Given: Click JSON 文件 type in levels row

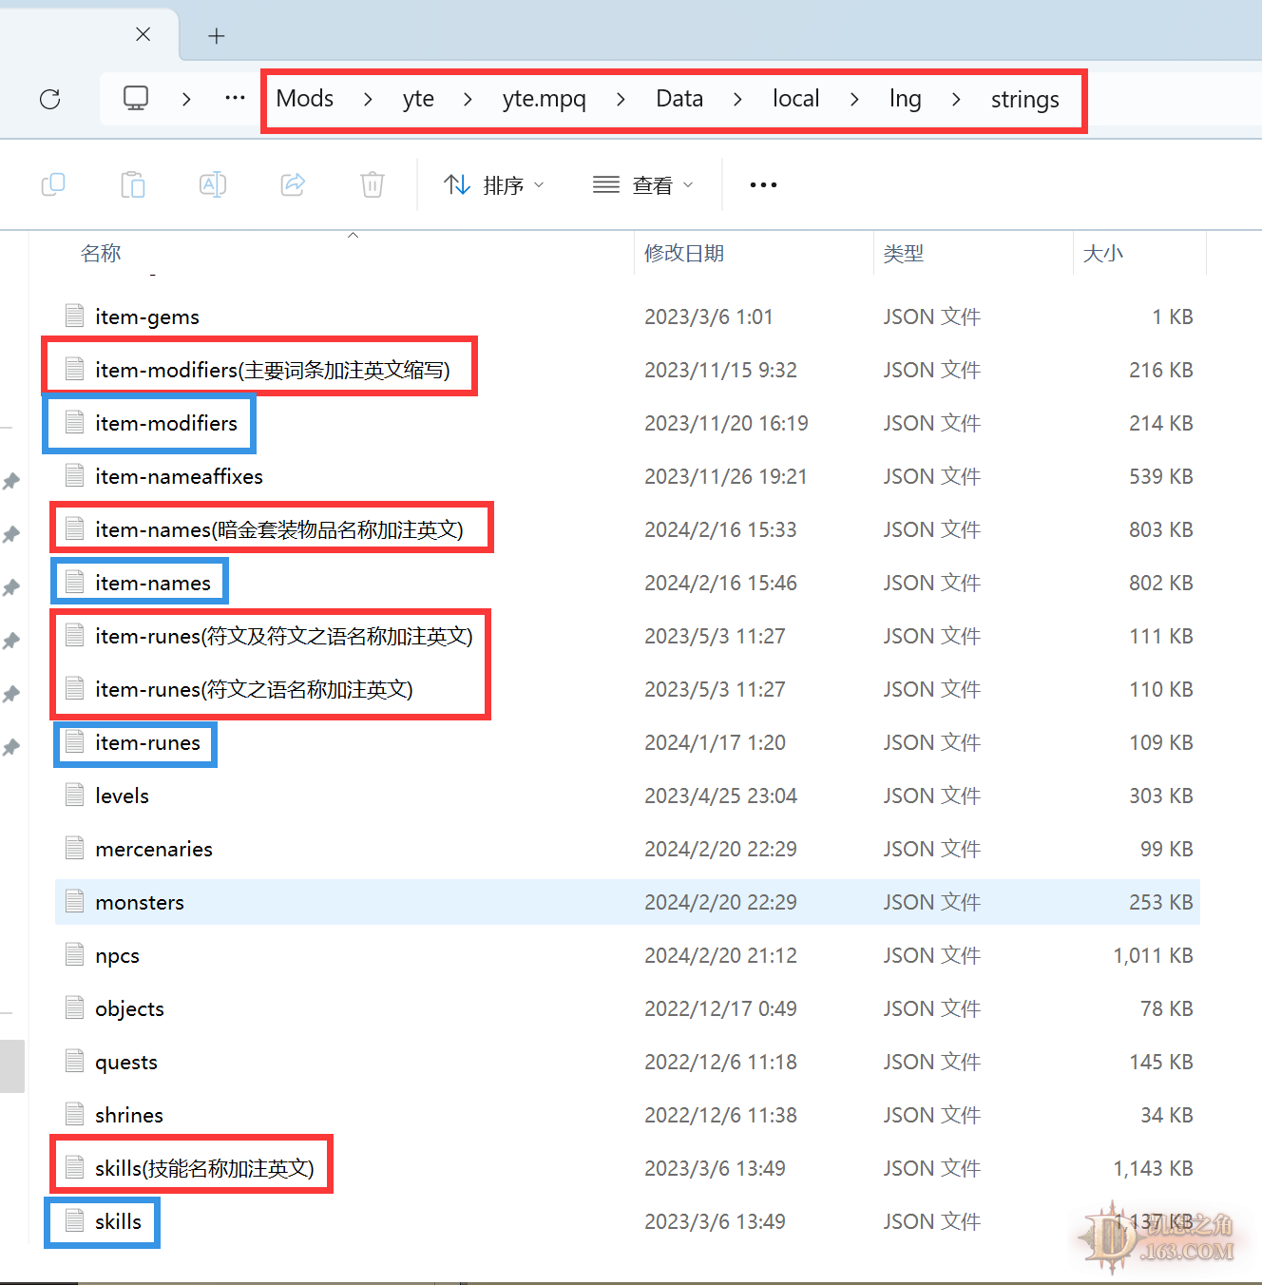Looking at the screenshot, I should [x=931, y=796].
